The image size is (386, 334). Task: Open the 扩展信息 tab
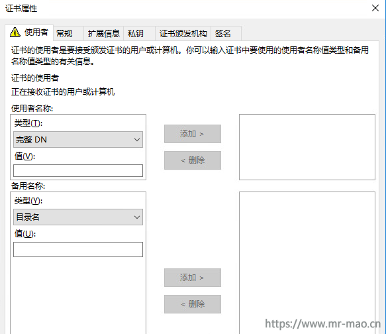pyautogui.click(x=104, y=33)
